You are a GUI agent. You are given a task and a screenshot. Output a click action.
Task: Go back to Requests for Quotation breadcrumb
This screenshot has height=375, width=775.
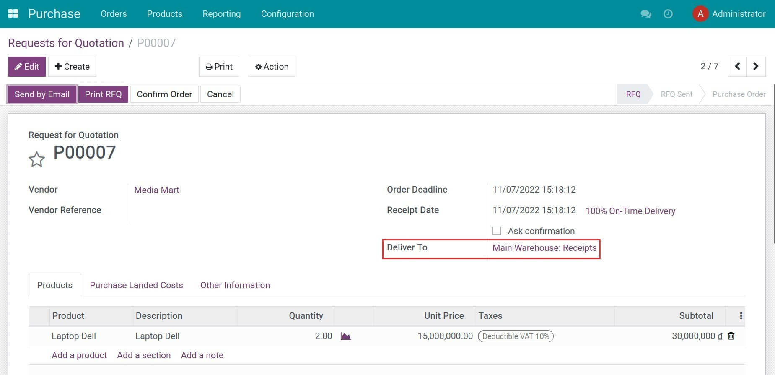click(66, 43)
